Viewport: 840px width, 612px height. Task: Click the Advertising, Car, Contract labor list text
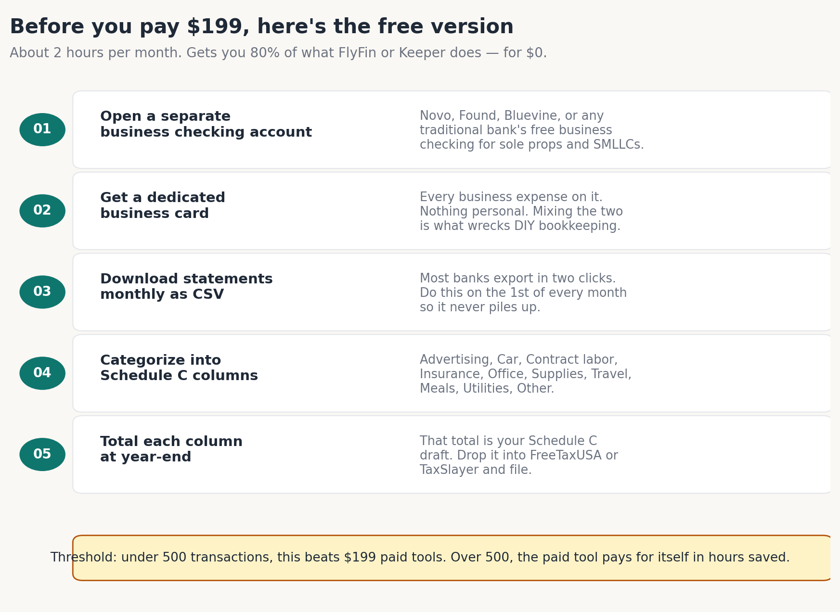pos(526,374)
